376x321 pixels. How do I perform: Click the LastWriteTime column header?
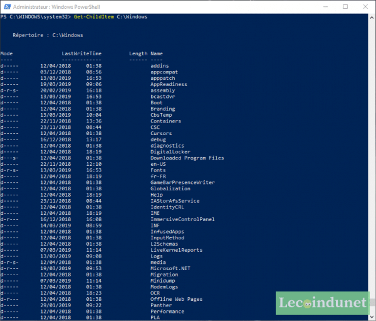pos(81,53)
